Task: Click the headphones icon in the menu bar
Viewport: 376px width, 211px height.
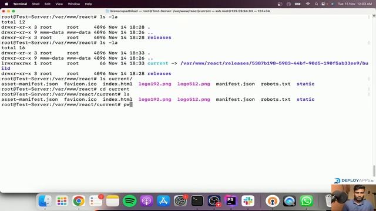Action: click(288, 4)
